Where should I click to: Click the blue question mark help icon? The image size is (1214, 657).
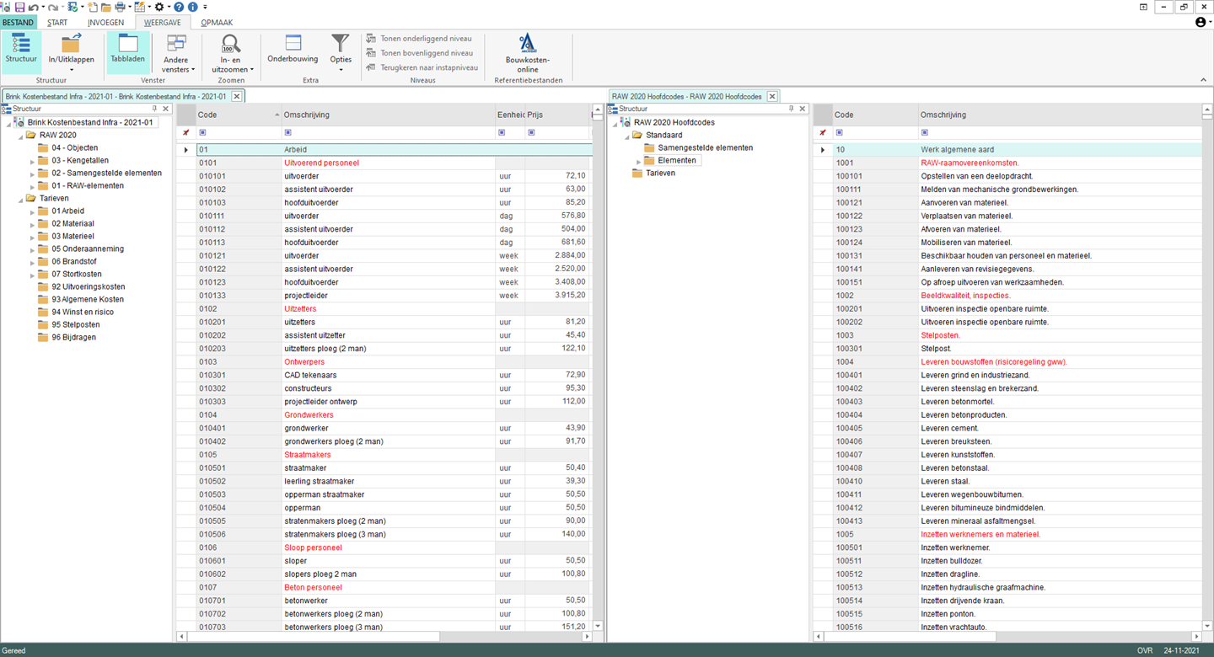179,7
